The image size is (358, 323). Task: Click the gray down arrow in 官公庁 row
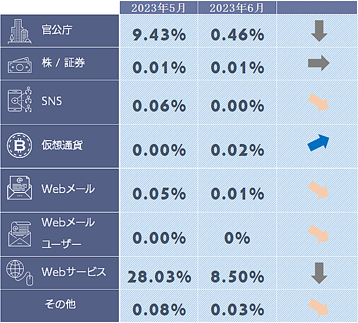[x=319, y=31]
